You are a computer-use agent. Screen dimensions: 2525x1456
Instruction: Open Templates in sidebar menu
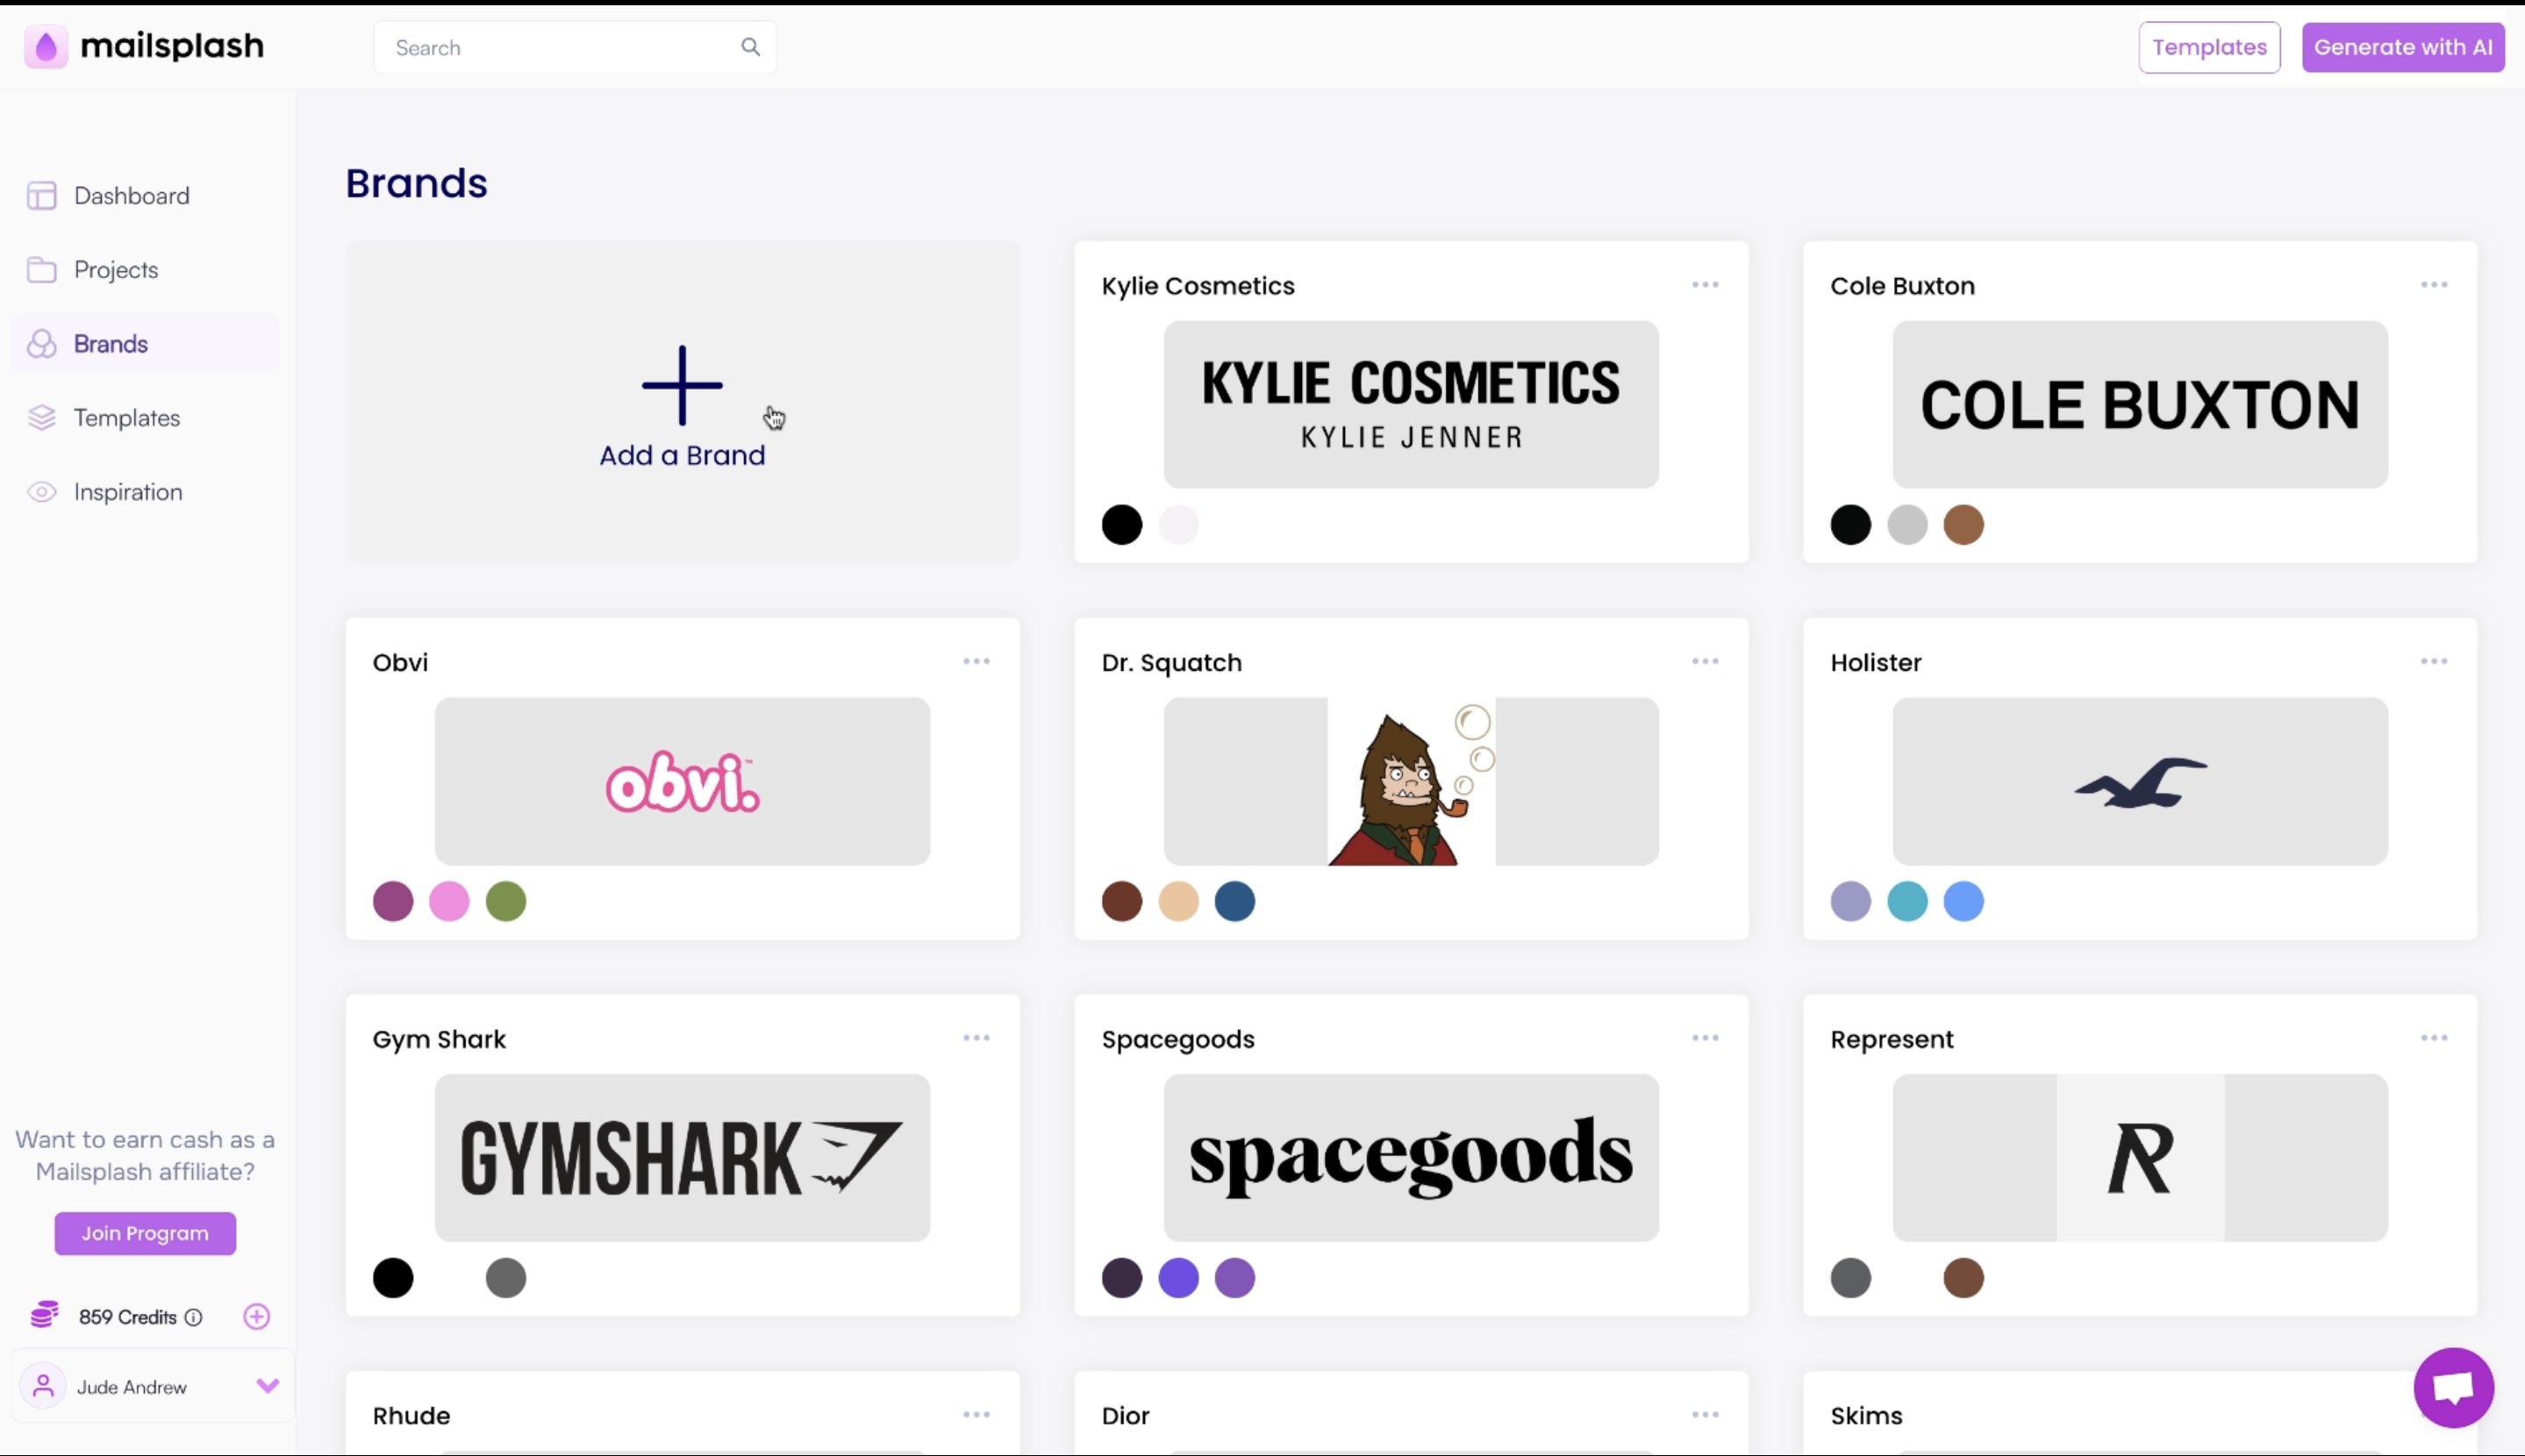click(127, 417)
